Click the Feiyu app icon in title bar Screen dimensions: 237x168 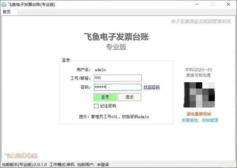[x=4, y=4]
